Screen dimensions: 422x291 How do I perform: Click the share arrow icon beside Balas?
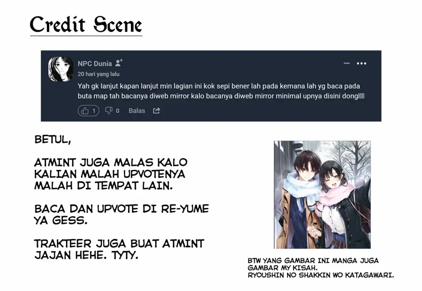coord(157,110)
